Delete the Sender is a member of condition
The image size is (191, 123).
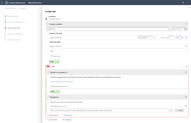(x=186, y=72)
